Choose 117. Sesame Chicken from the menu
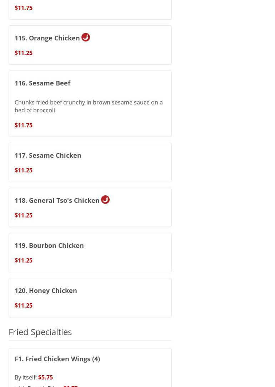This screenshot has width=275, height=387. tap(48, 155)
